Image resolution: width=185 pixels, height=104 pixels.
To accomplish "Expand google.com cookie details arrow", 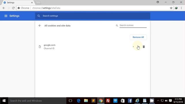I will click(x=133, y=47).
